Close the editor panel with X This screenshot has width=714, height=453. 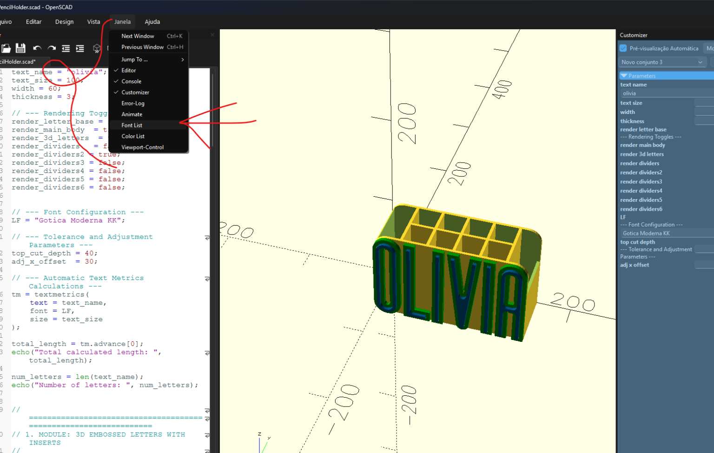point(212,35)
